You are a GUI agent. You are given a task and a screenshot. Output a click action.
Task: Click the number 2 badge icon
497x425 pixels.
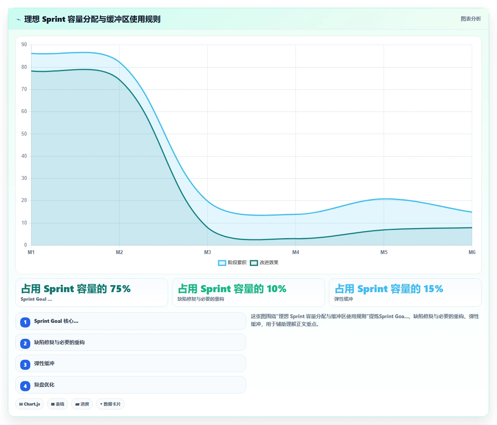point(25,343)
